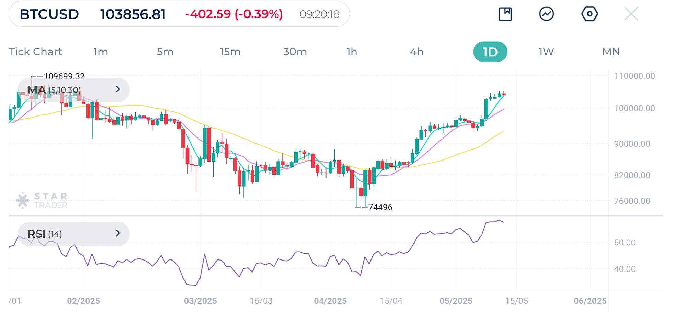This screenshot has width=674, height=321.
Task: Close the chart with X icon
Action: tap(631, 14)
